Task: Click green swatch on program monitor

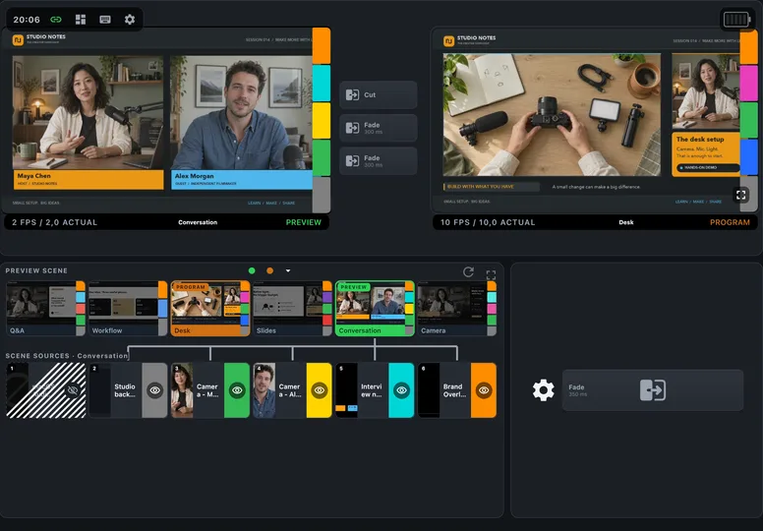Action: click(x=749, y=120)
